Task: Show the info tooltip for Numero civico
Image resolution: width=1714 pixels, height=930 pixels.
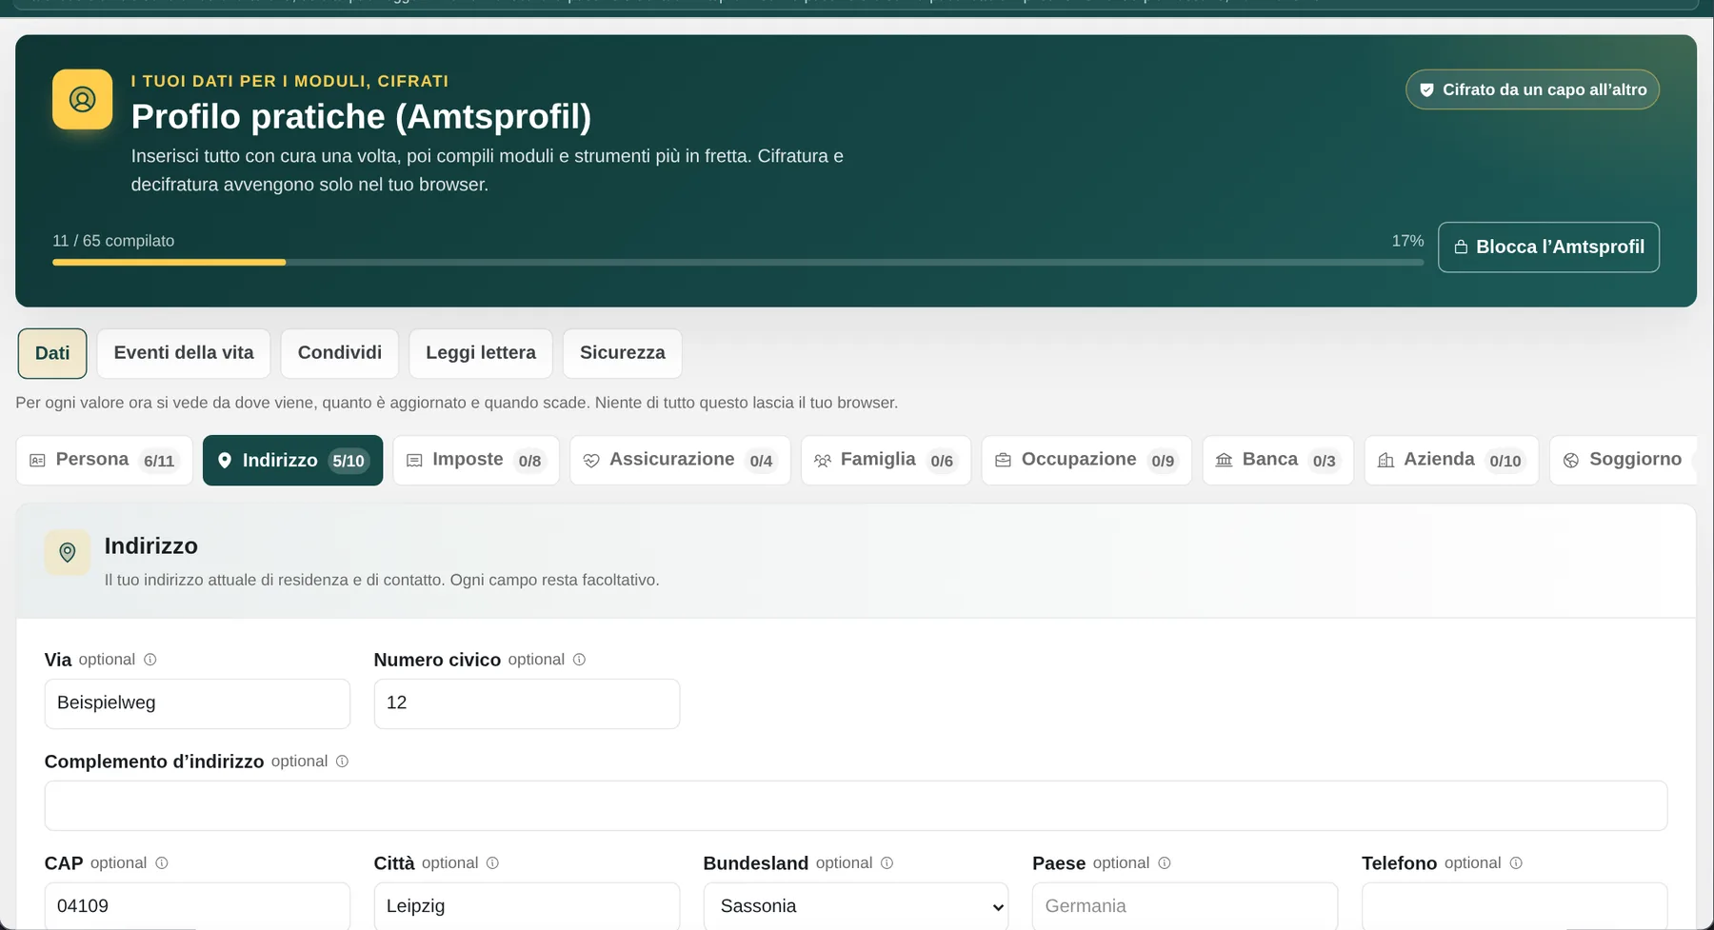Action: pos(579,660)
